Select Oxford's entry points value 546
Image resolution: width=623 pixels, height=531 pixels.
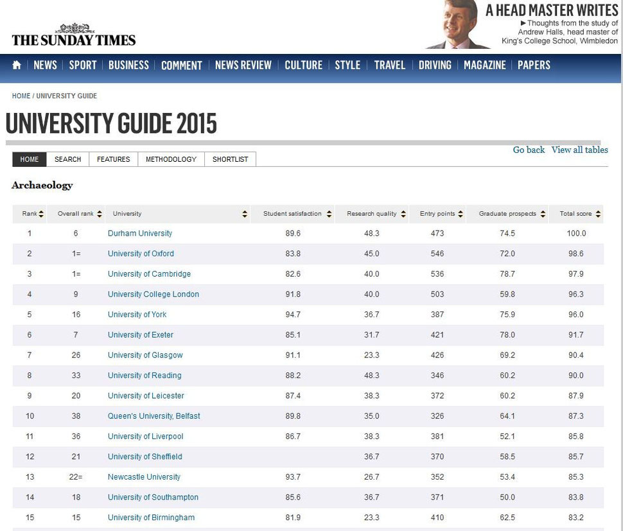(x=437, y=254)
